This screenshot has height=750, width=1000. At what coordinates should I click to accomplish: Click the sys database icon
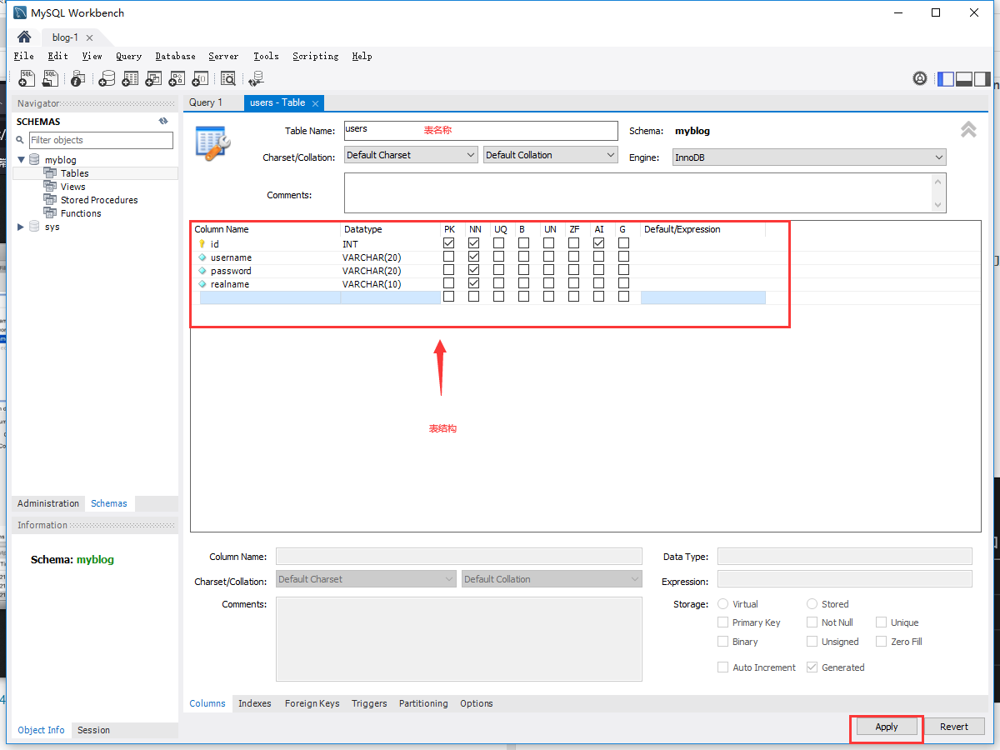[34, 226]
